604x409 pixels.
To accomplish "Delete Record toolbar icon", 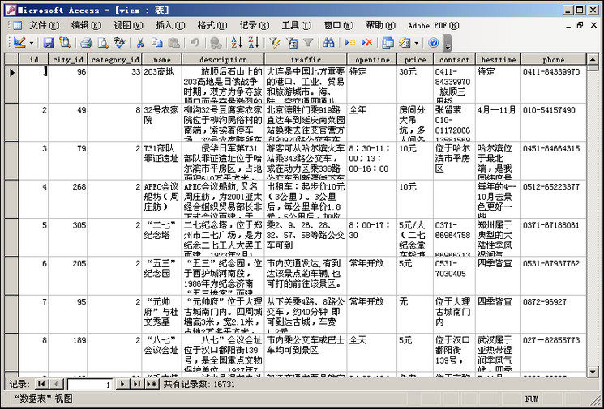I will [x=366, y=43].
